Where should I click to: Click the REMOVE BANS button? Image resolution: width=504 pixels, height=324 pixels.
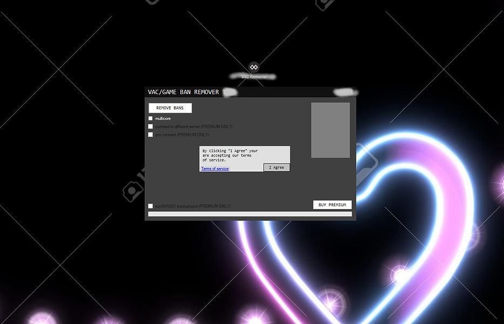coord(170,108)
